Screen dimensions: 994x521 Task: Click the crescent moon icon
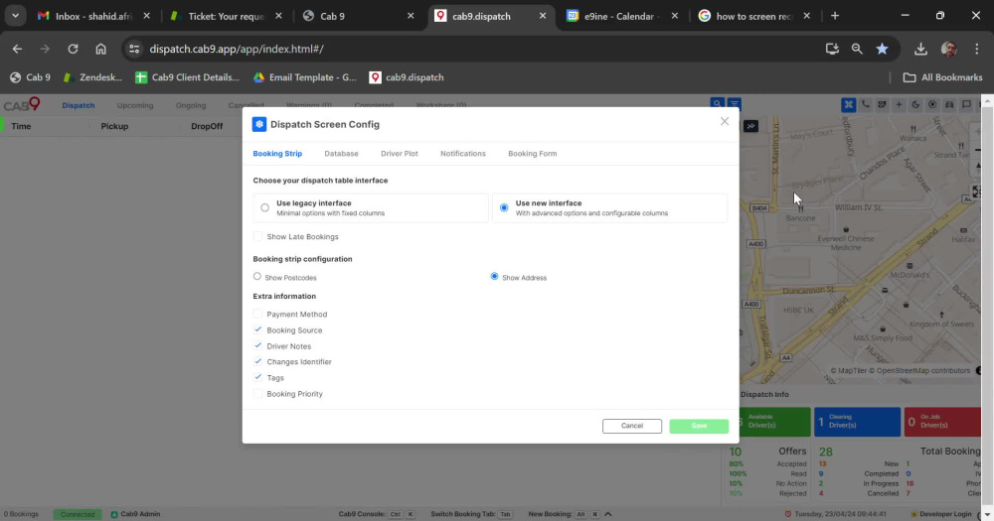tap(915, 104)
